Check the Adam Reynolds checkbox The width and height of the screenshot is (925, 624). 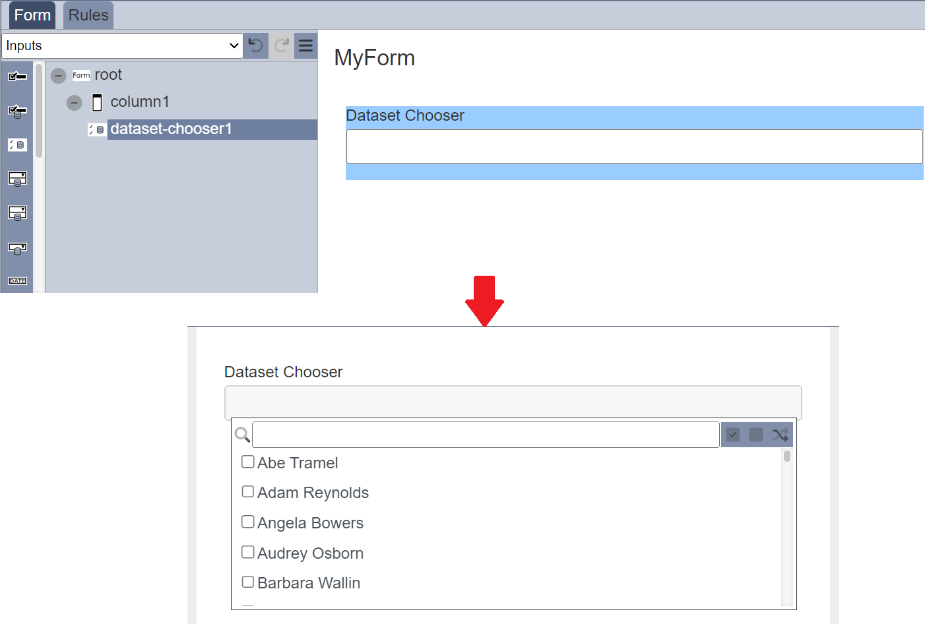[x=248, y=491]
